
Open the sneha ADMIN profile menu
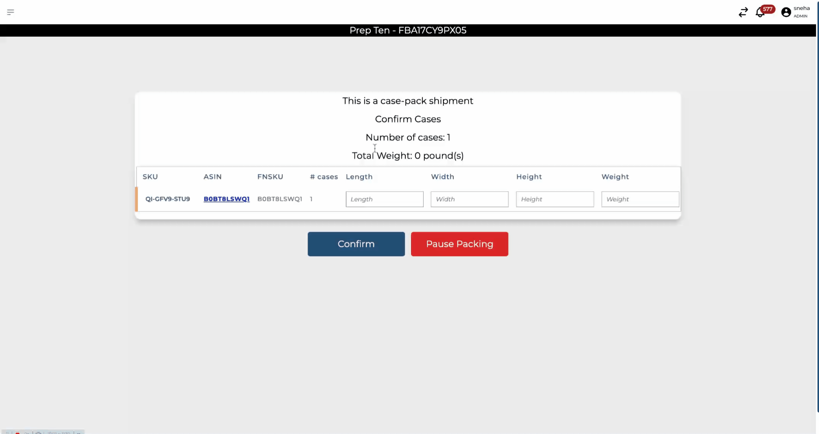[x=801, y=12]
